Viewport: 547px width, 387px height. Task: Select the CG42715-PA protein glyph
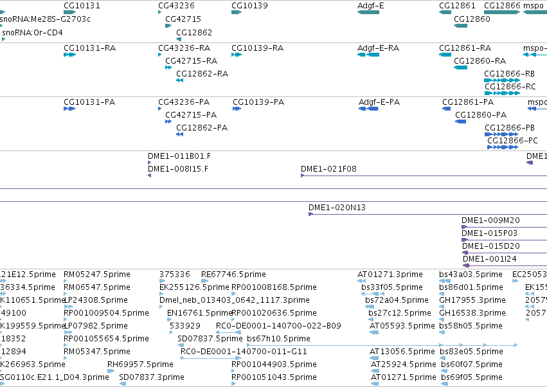point(168,122)
